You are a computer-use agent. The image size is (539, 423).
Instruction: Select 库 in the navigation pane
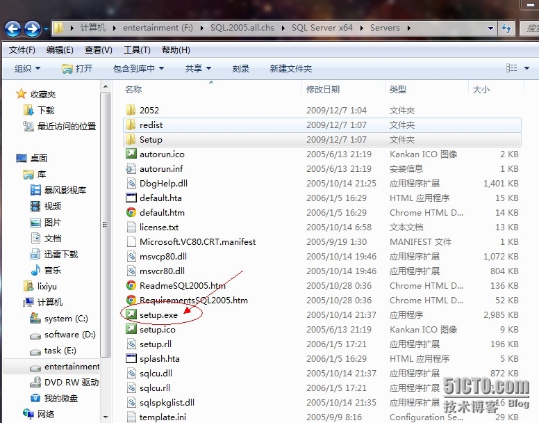[x=41, y=174]
